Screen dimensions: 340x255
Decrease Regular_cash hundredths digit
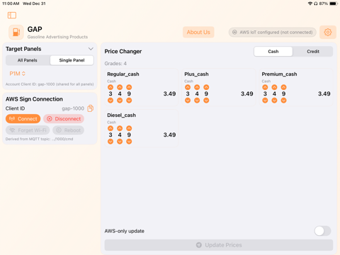pos(129,101)
